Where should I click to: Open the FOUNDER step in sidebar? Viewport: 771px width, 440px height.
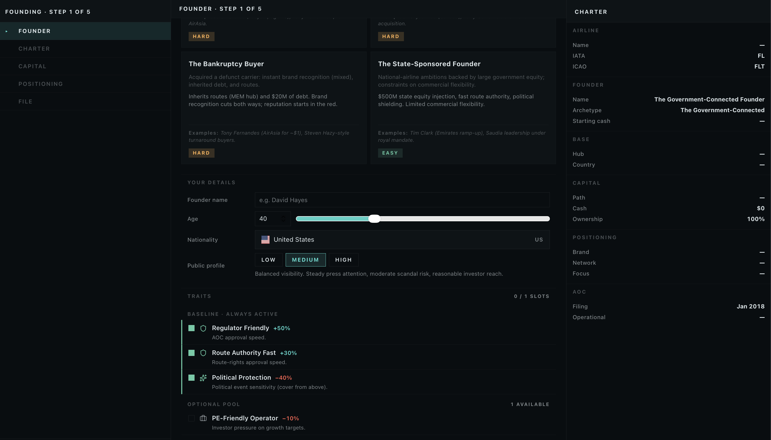coord(85,31)
